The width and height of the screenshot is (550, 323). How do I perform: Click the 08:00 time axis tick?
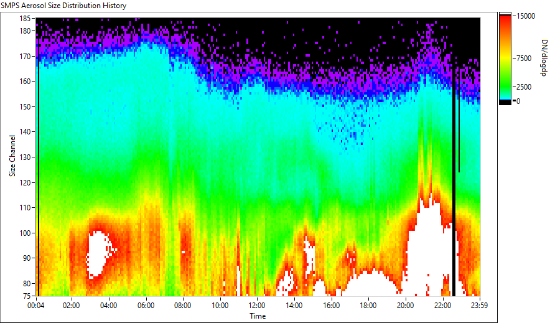click(x=183, y=306)
